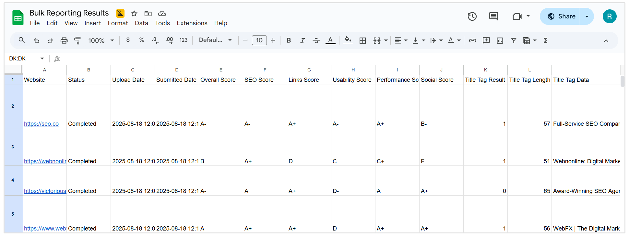
Task: Open vertical align dropdown
Action: point(419,40)
